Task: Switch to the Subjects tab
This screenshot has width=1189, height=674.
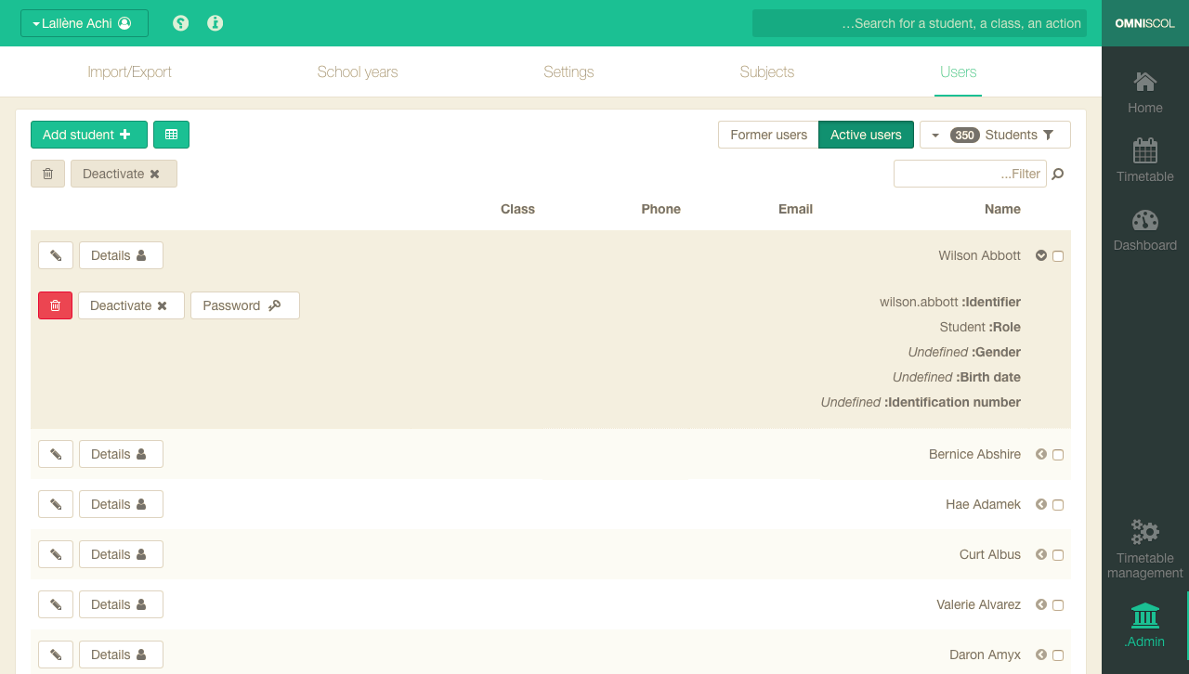Action: click(766, 71)
